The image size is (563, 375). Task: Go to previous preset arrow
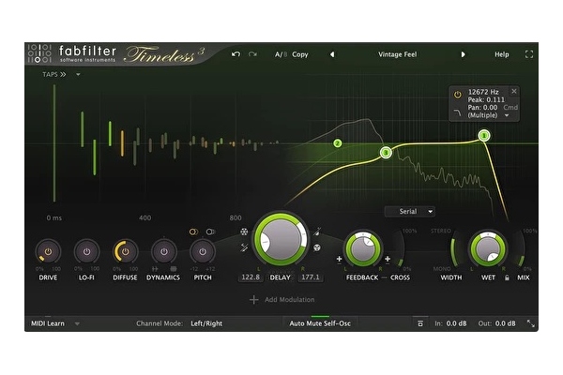click(x=332, y=54)
